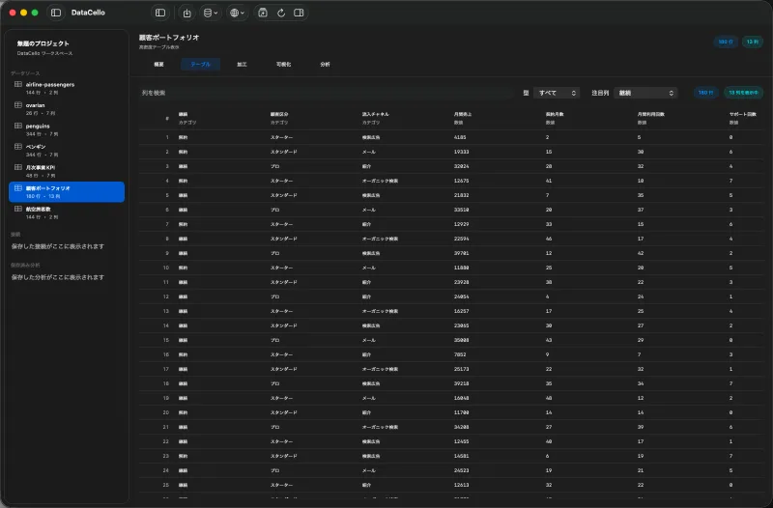Click 顧客ポートフォリオ page heading

click(168, 38)
